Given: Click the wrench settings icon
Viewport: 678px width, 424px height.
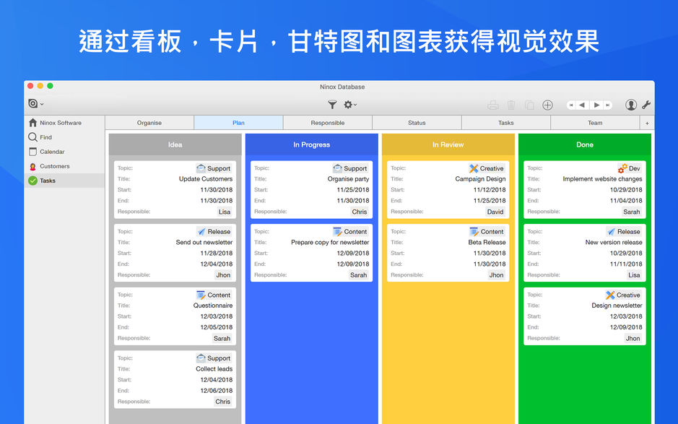Looking at the screenshot, I should (x=646, y=105).
